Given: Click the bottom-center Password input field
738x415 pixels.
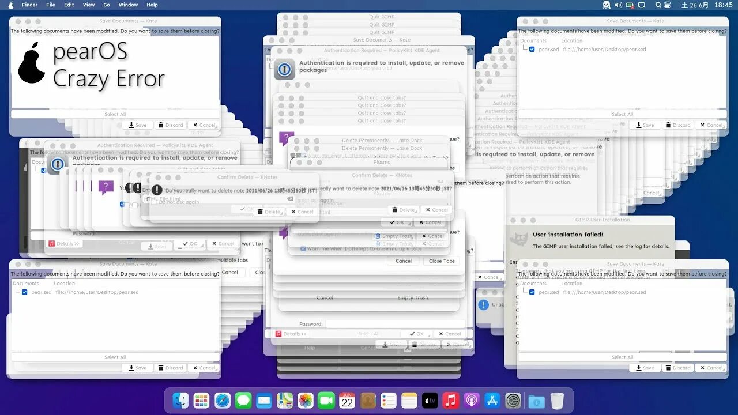Looking at the screenshot, I should point(395,324).
